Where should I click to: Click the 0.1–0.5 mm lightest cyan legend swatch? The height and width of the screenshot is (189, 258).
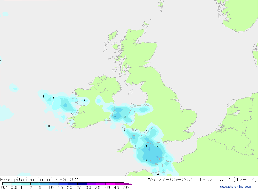pos(7,184)
